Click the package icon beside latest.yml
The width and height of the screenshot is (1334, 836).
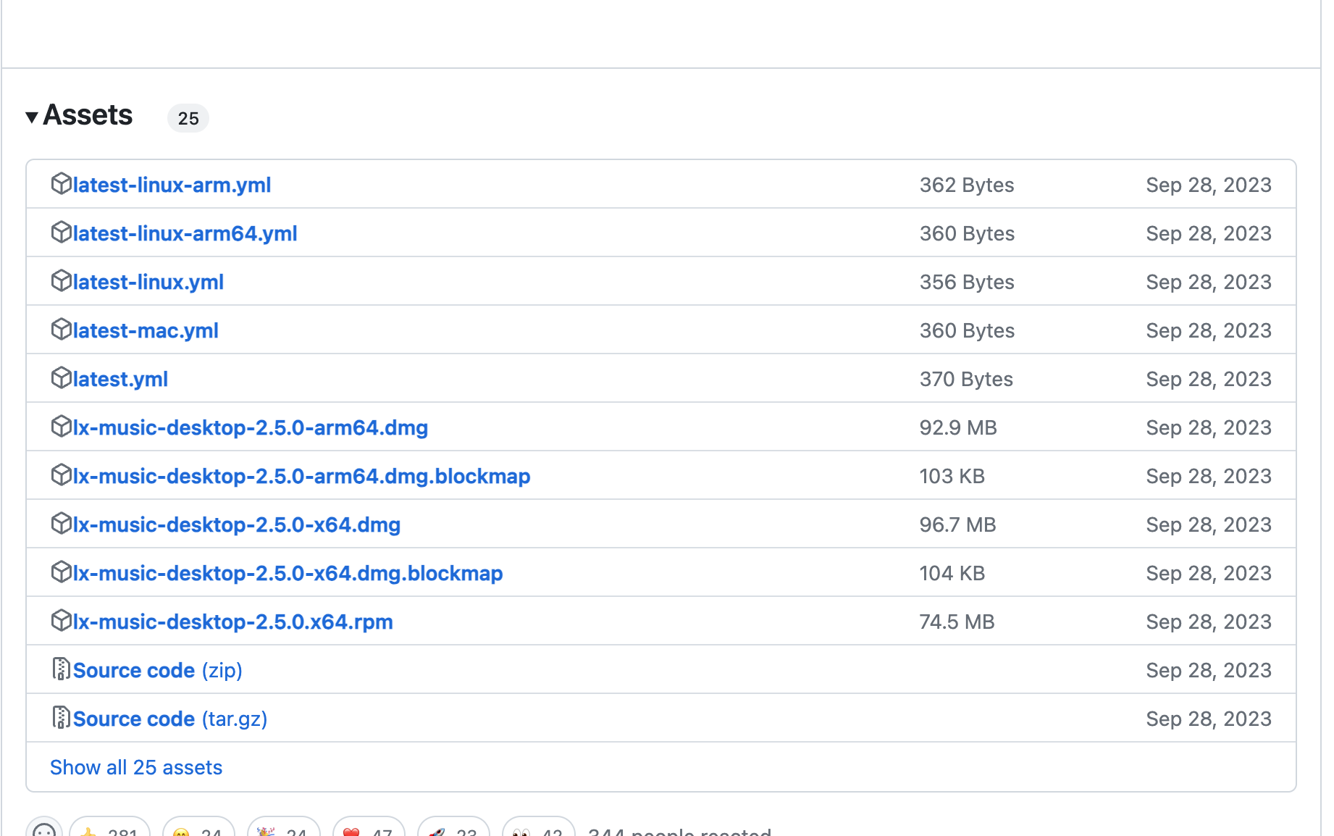[x=61, y=378]
